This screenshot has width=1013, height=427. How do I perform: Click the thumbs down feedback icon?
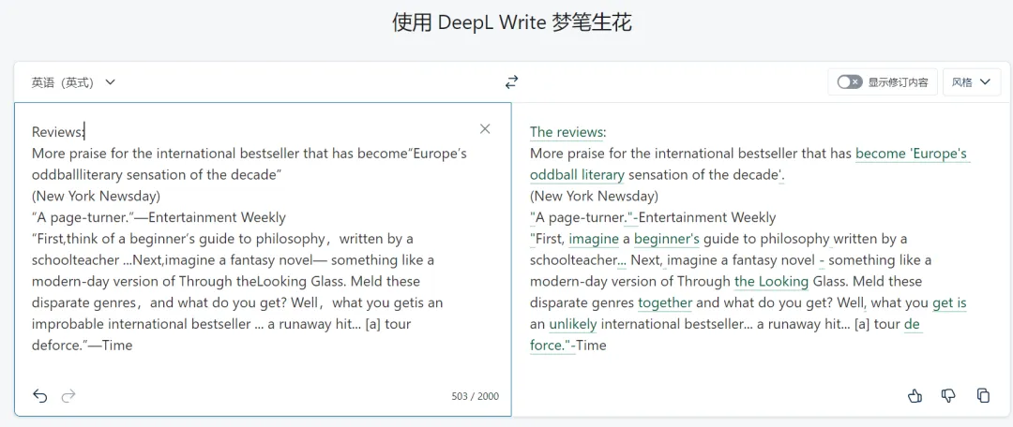(948, 396)
